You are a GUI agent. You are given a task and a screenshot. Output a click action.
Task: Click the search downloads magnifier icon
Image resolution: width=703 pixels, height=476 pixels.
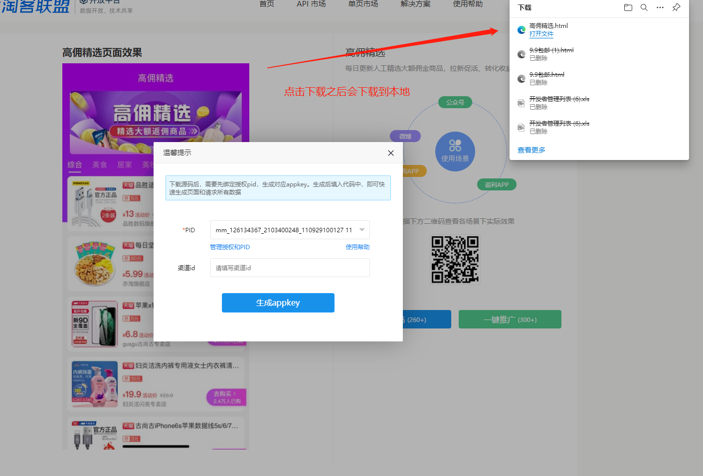pos(644,7)
